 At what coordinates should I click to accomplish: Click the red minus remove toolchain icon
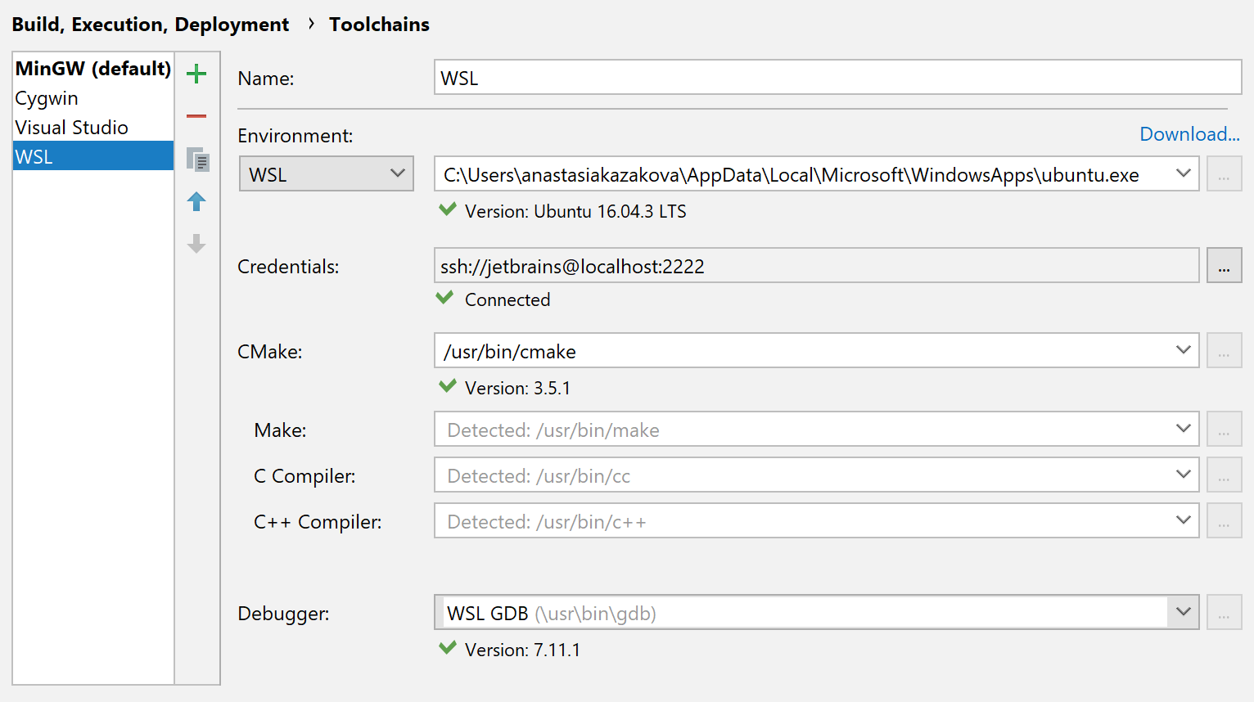[196, 116]
